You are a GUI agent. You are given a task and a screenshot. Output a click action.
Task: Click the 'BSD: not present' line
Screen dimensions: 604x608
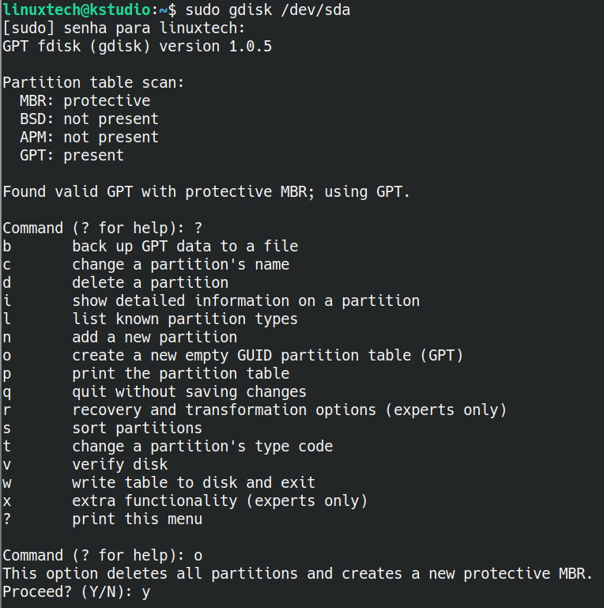pyautogui.click(x=89, y=119)
